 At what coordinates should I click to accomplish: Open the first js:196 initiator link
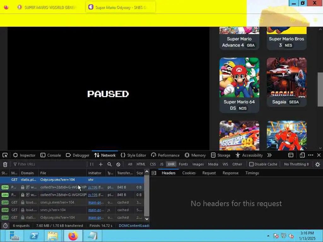[93, 187]
